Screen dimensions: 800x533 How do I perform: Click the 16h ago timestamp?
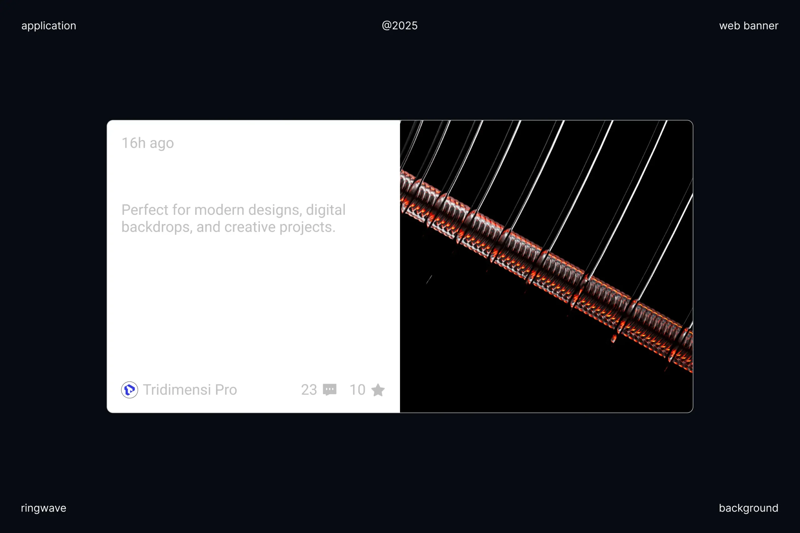(147, 143)
